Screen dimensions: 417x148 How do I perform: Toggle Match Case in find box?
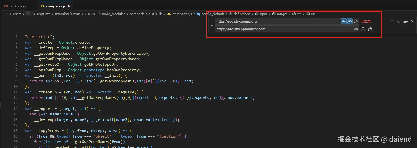(344, 21)
